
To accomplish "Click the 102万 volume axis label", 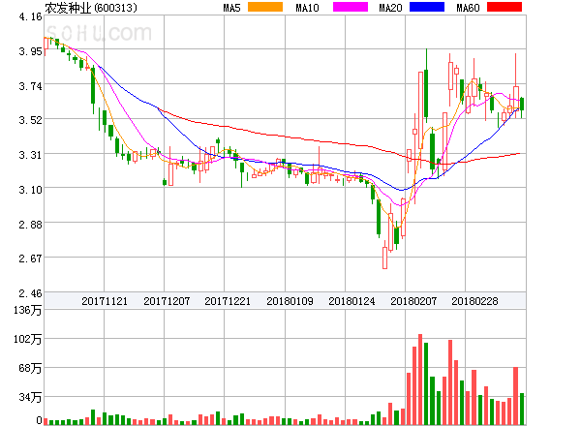I will pos(27,339).
